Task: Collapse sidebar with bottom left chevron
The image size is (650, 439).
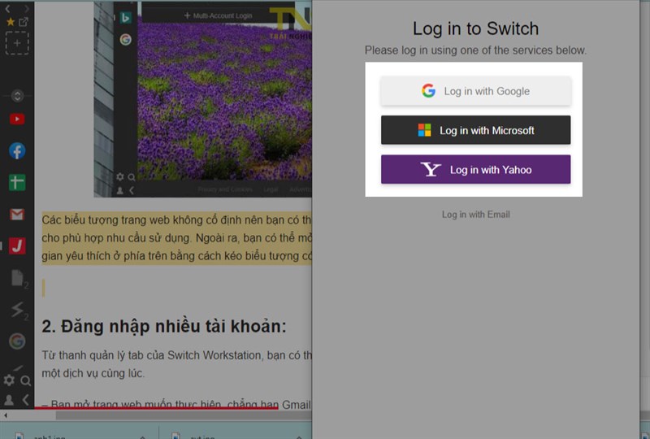Action: tap(26, 400)
